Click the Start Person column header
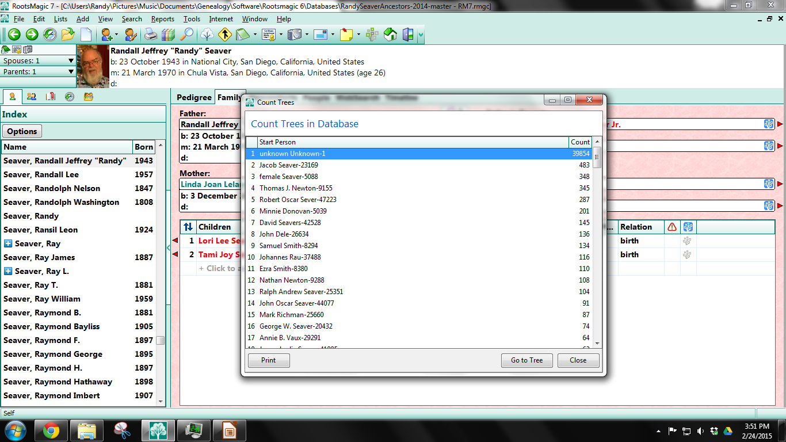The width and height of the screenshot is (786, 442). pyautogui.click(x=413, y=142)
